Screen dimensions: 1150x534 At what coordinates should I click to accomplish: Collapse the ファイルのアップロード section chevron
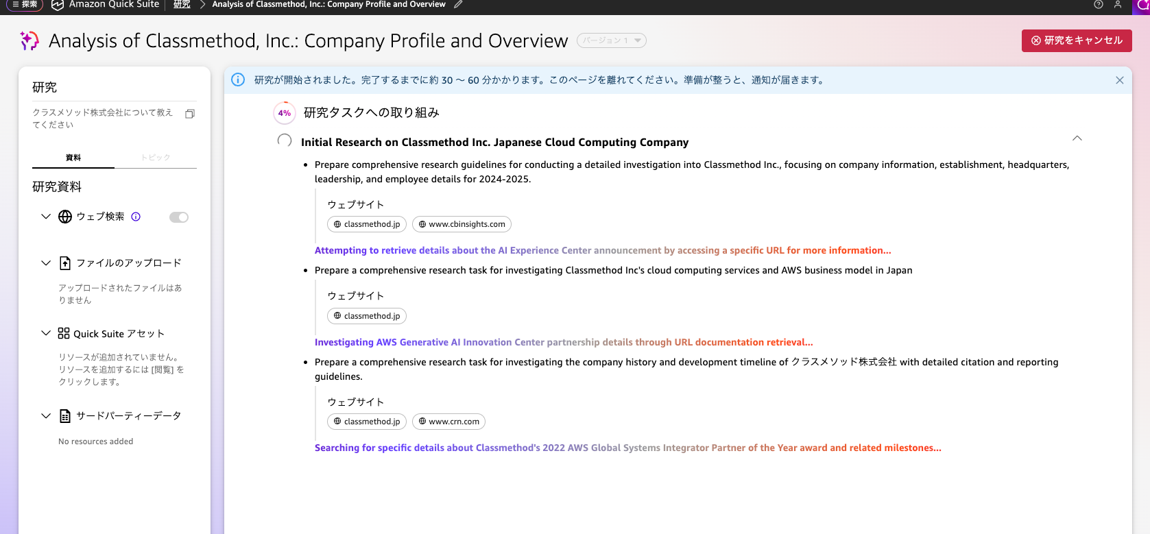click(x=46, y=263)
